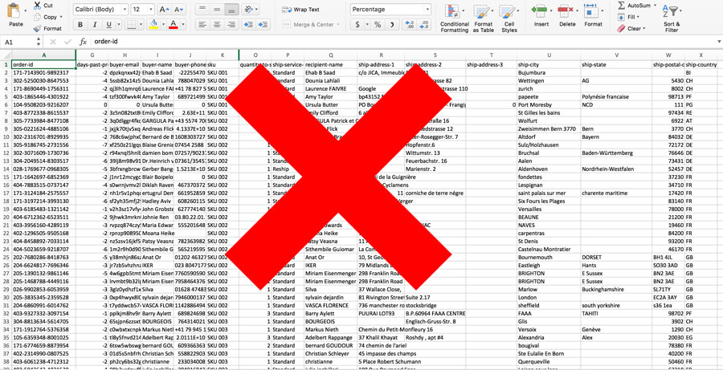Open the Calibri (Body) font dropdown
723x370 pixels.
(100, 10)
